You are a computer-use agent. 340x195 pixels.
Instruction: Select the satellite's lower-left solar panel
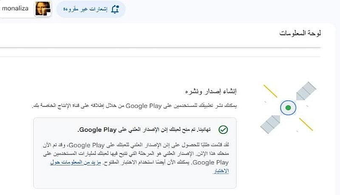pos(270,123)
